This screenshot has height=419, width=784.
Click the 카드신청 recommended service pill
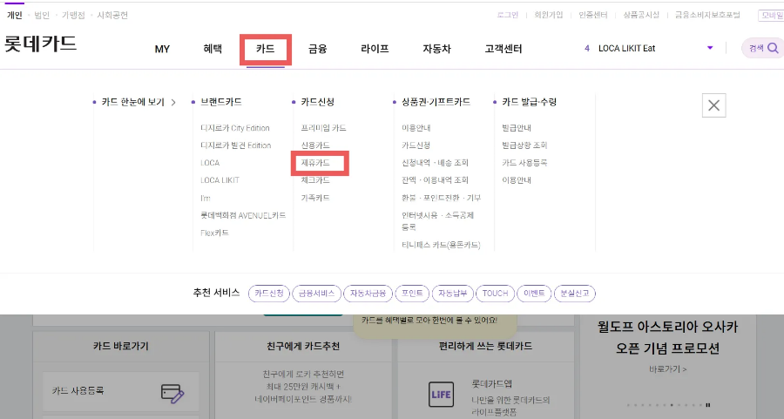click(269, 294)
